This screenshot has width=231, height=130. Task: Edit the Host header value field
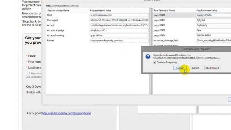tap(119, 15)
